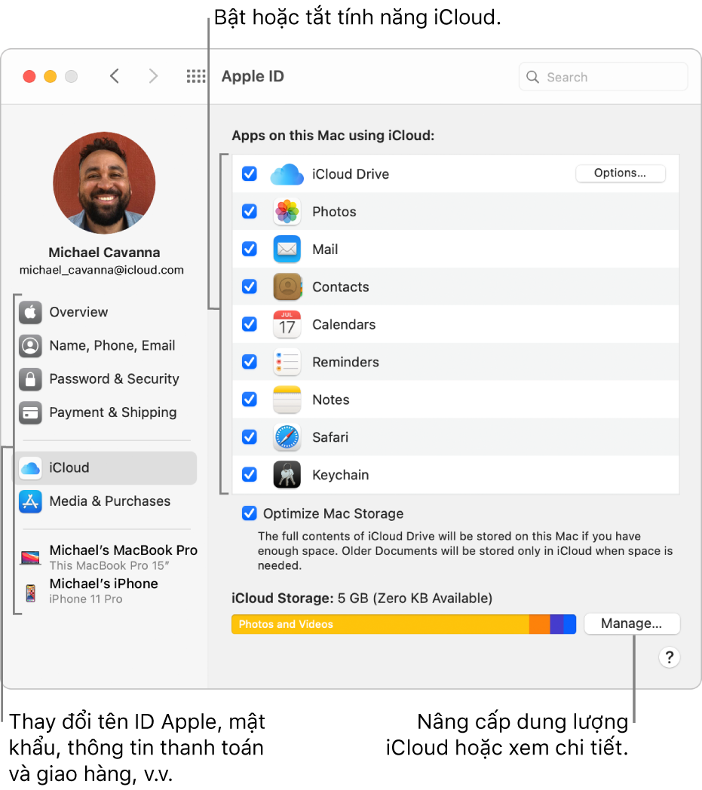The width and height of the screenshot is (702, 790).
Task: Toggle the Safari checkbox
Action: point(250,436)
